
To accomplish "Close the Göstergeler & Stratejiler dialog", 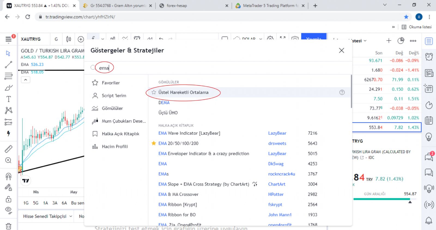I will click(x=341, y=50).
